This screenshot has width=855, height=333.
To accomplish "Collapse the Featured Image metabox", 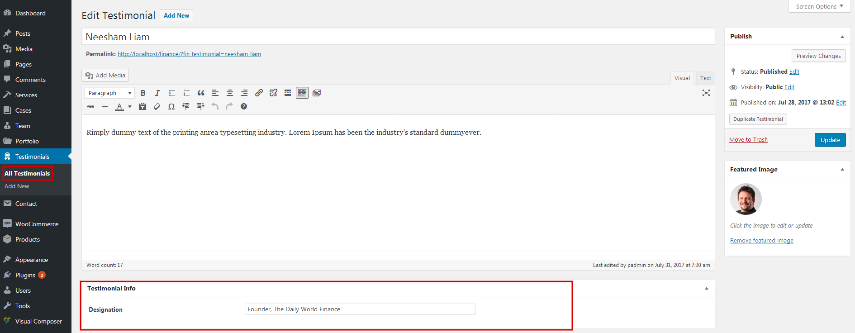I will tap(842, 169).
